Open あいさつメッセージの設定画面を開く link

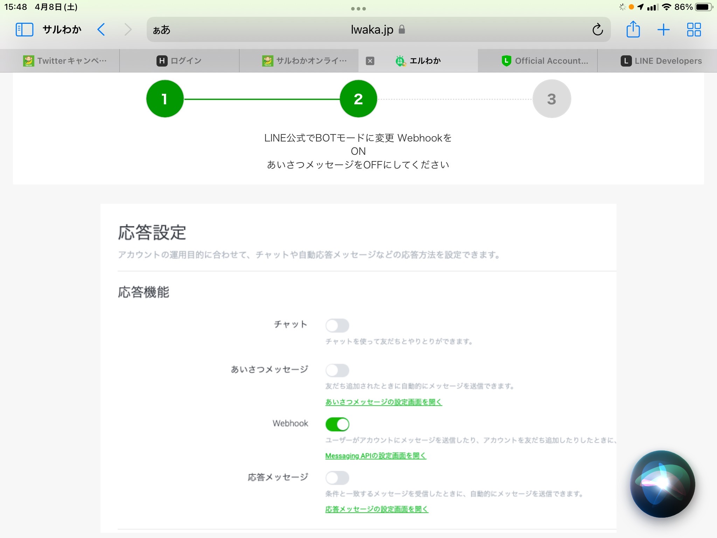pyautogui.click(x=384, y=402)
